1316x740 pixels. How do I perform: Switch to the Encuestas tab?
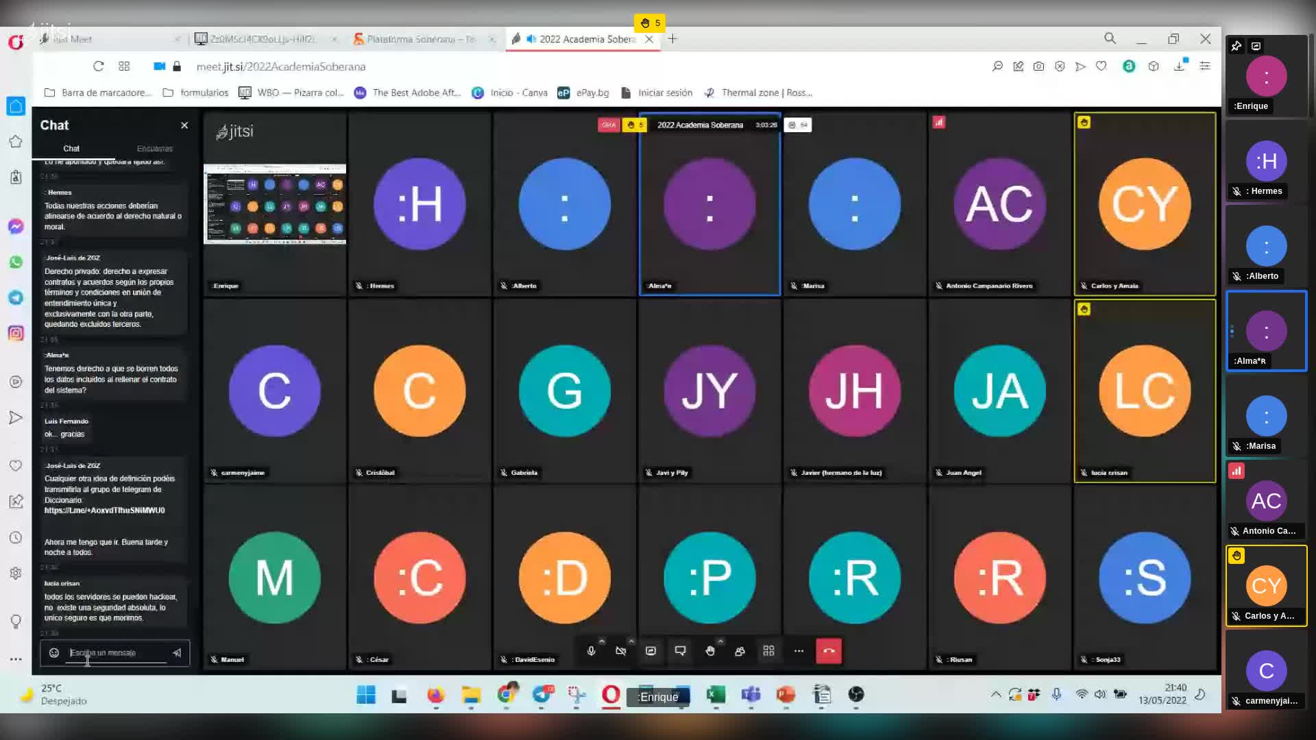155,149
